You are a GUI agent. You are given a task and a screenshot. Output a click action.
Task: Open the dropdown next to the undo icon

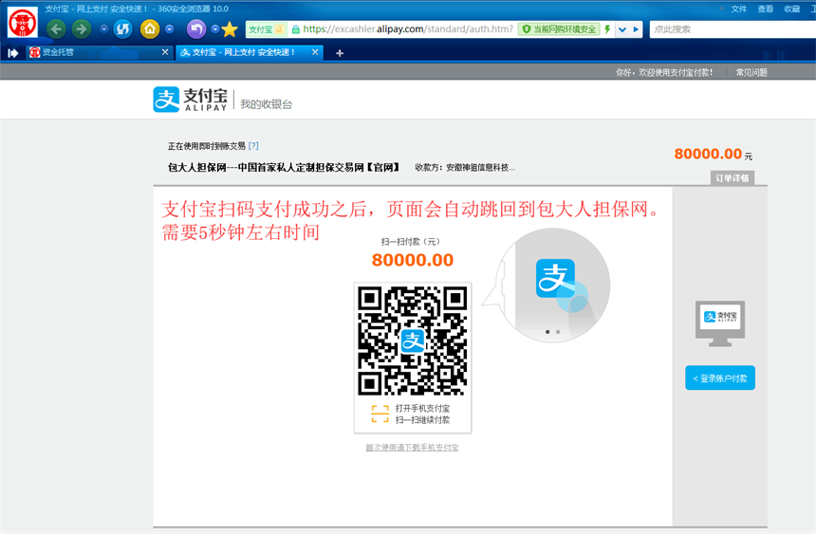pos(215,28)
